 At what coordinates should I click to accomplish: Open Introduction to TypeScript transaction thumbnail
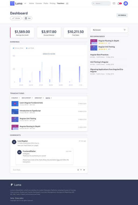[x=15, y=111]
